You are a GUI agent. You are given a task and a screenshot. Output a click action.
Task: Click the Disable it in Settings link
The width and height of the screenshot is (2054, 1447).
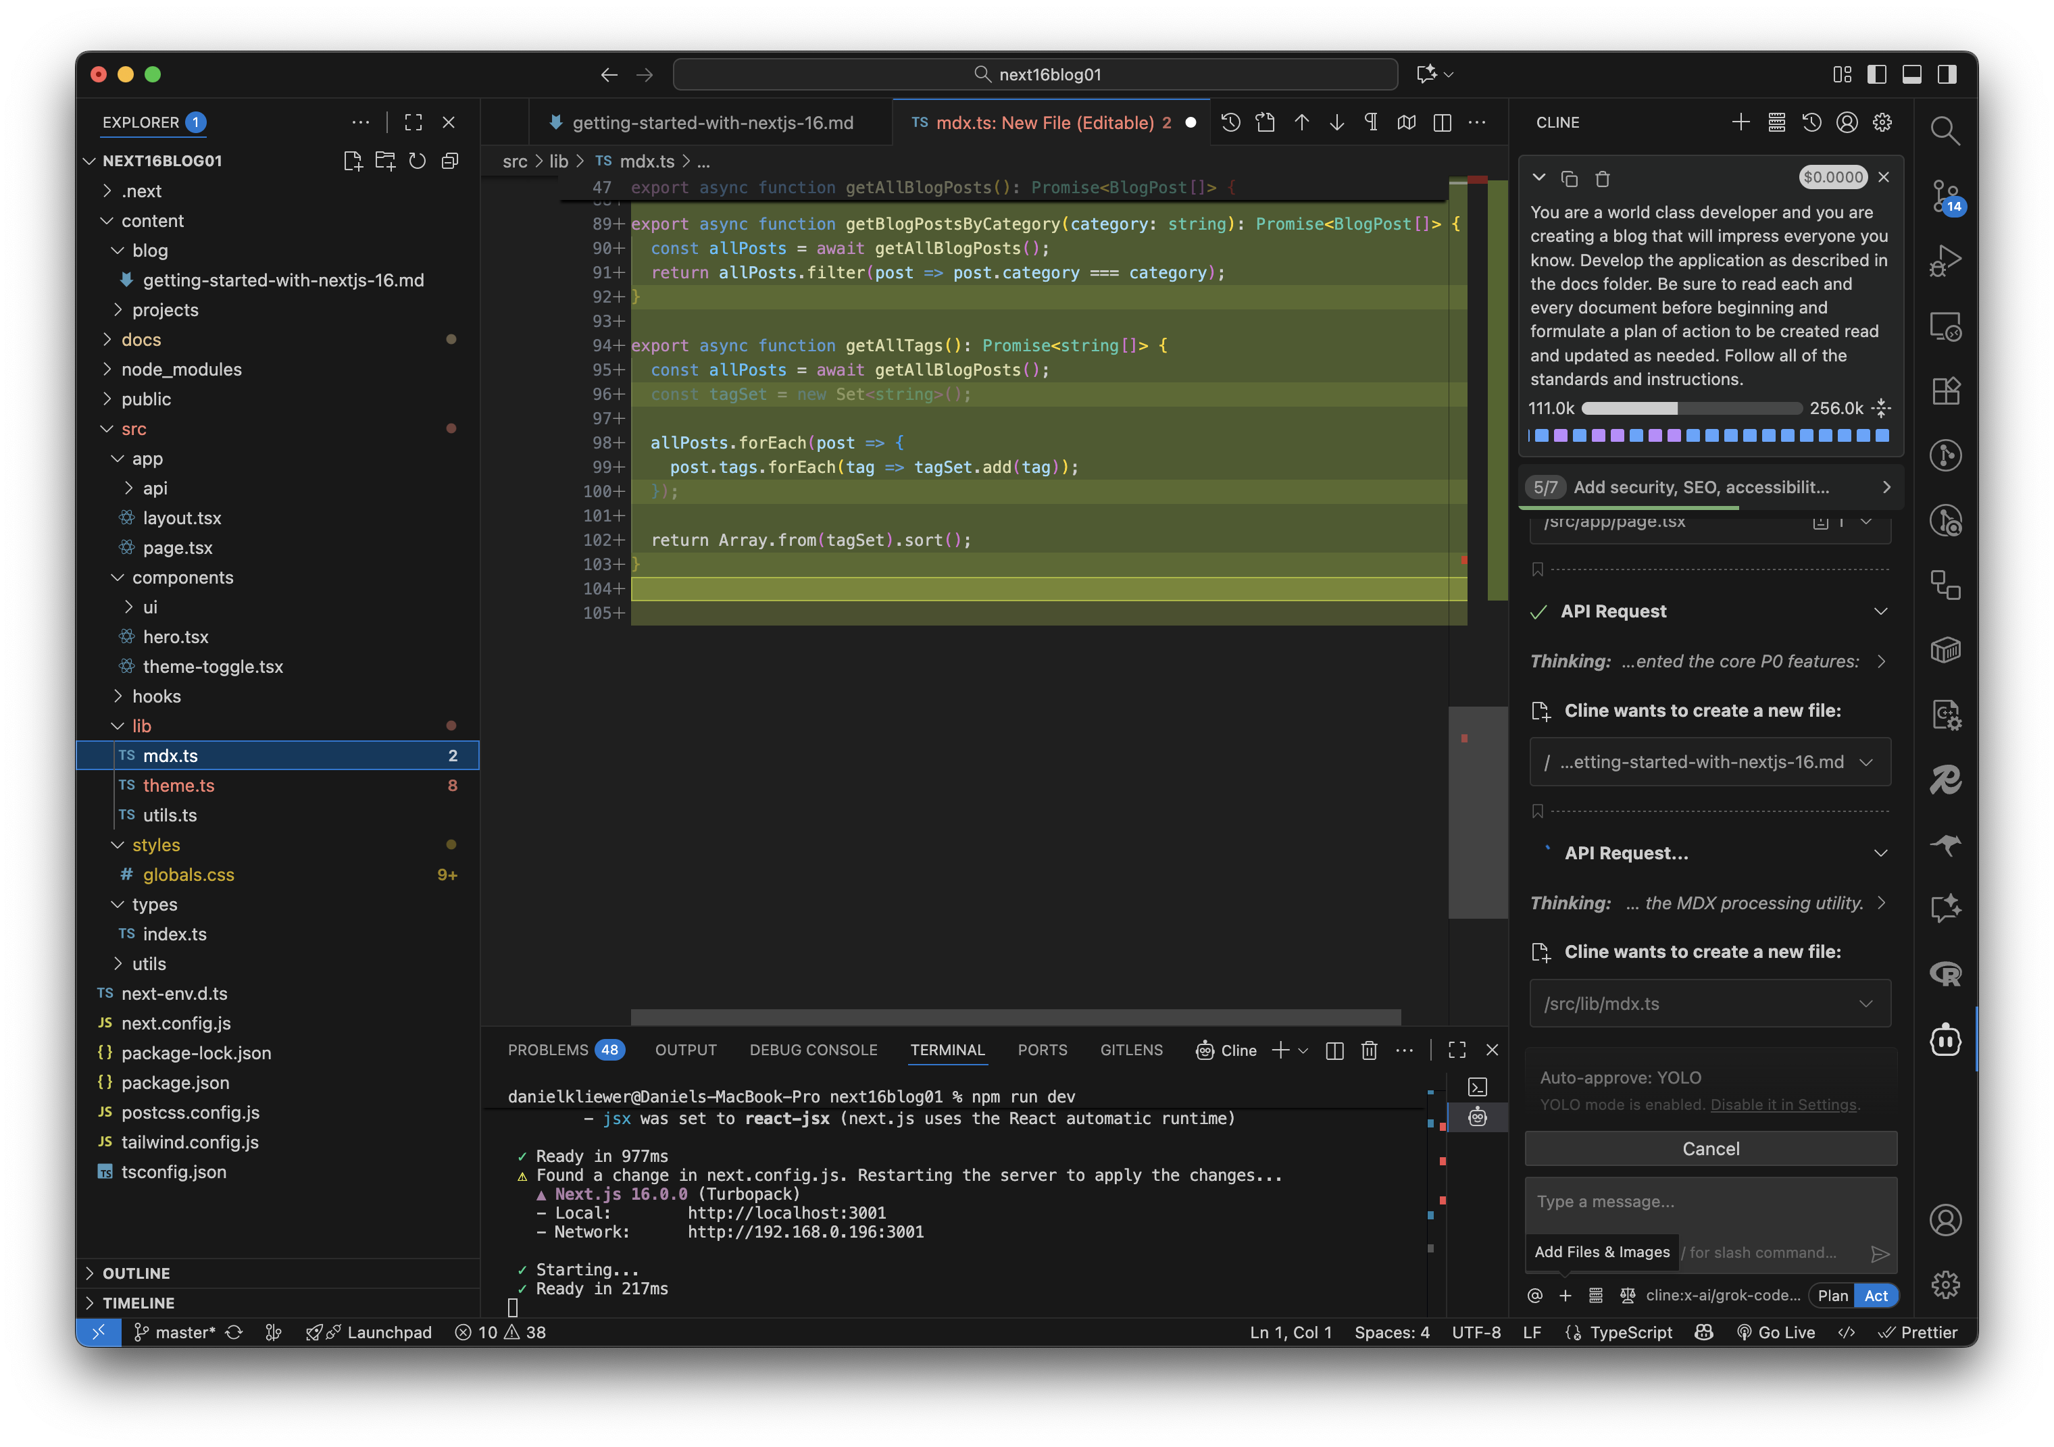click(1783, 1105)
